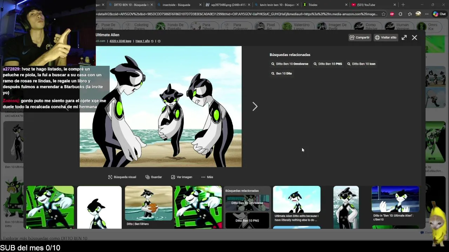Click the Visitar sitio button
449x252 pixels.
click(x=386, y=37)
